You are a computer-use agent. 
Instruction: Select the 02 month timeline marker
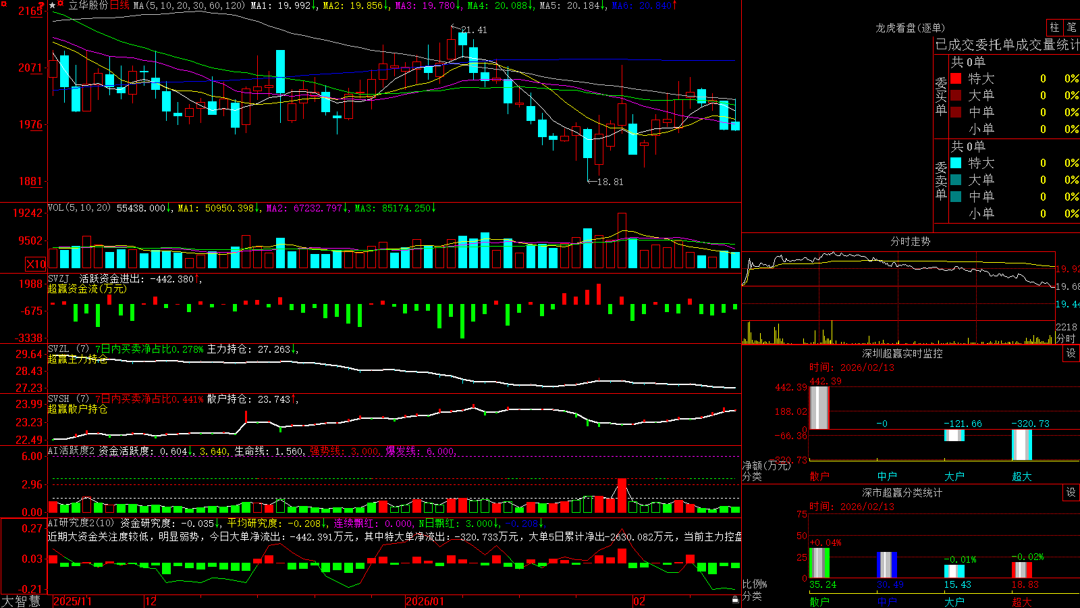(x=639, y=601)
